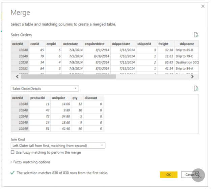Image resolution: width=211 pixels, height=189 pixels.
Task: Click refresh preview icon for Sales OrderDetails
Action: click(x=196, y=88)
